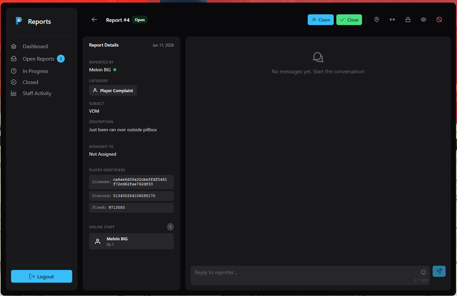This screenshot has width=457, height=296.
Task: Click reporter name Melvin BIG
Action: point(100,70)
